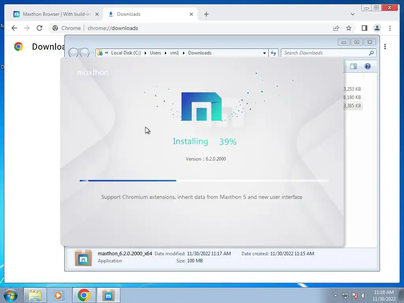Click the Explorer search magnifier icon
Viewport: 404px width, 303px height.
point(371,53)
